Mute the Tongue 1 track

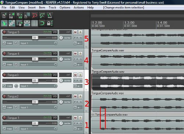coord(75,118)
